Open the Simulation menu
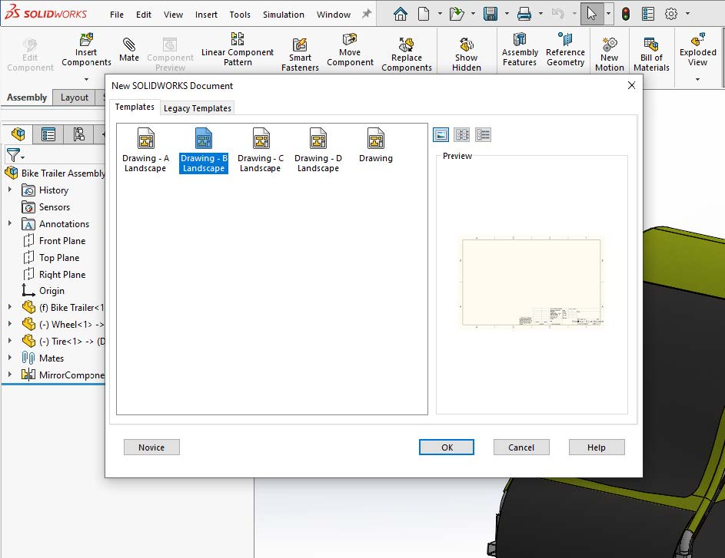The image size is (725, 558). click(283, 14)
